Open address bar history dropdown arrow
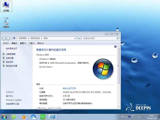The width and height of the screenshot is (160, 120). coord(75,38)
